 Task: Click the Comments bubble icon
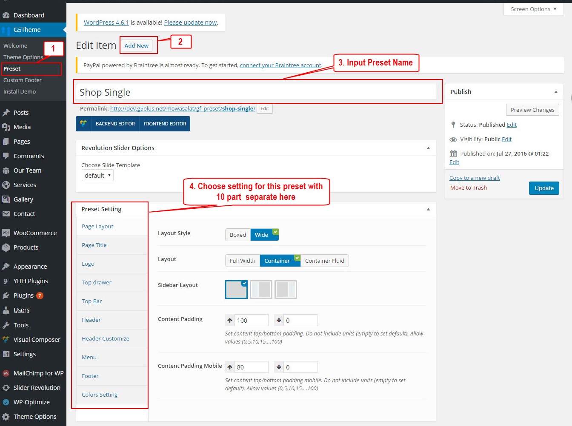(x=6, y=156)
